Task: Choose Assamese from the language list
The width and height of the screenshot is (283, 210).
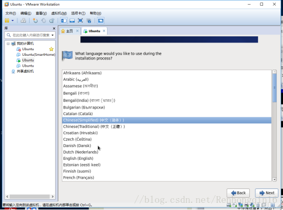Action: pos(167,86)
